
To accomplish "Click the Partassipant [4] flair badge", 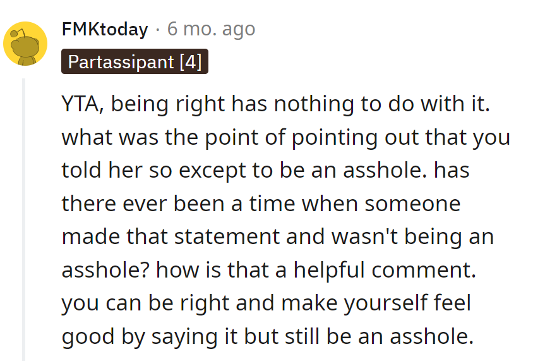I will [135, 62].
